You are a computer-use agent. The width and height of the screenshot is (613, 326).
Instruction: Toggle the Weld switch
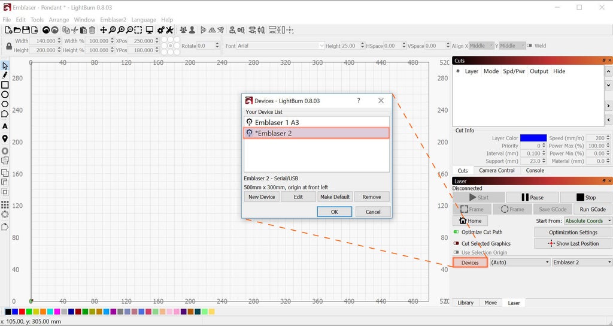tap(529, 46)
